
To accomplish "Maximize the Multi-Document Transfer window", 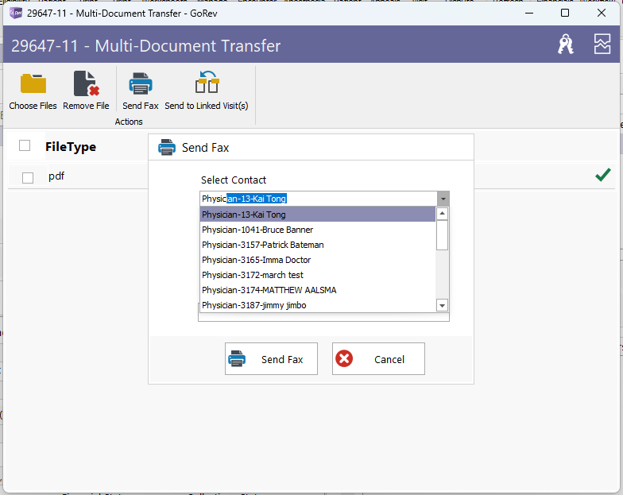I will pyautogui.click(x=565, y=13).
